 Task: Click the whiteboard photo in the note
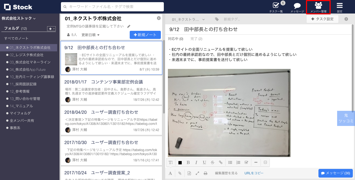pyautogui.click(x=229, y=113)
